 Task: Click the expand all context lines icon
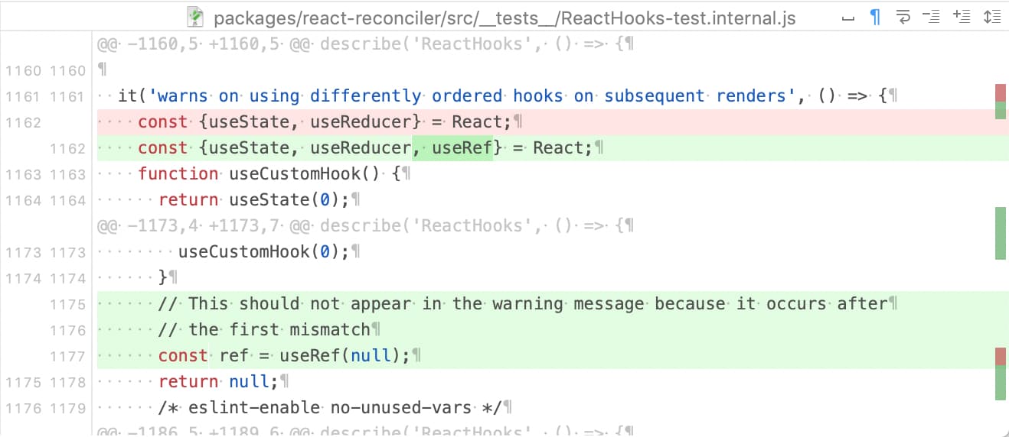point(991,17)
